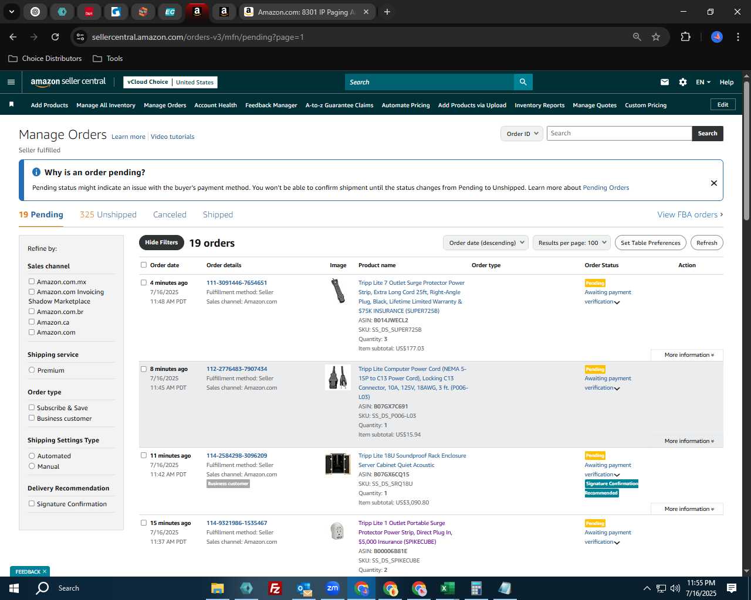The width and height of the screenshot is (751, 600).
Task: Open the Windows Start menu
Action: point(14,588)
